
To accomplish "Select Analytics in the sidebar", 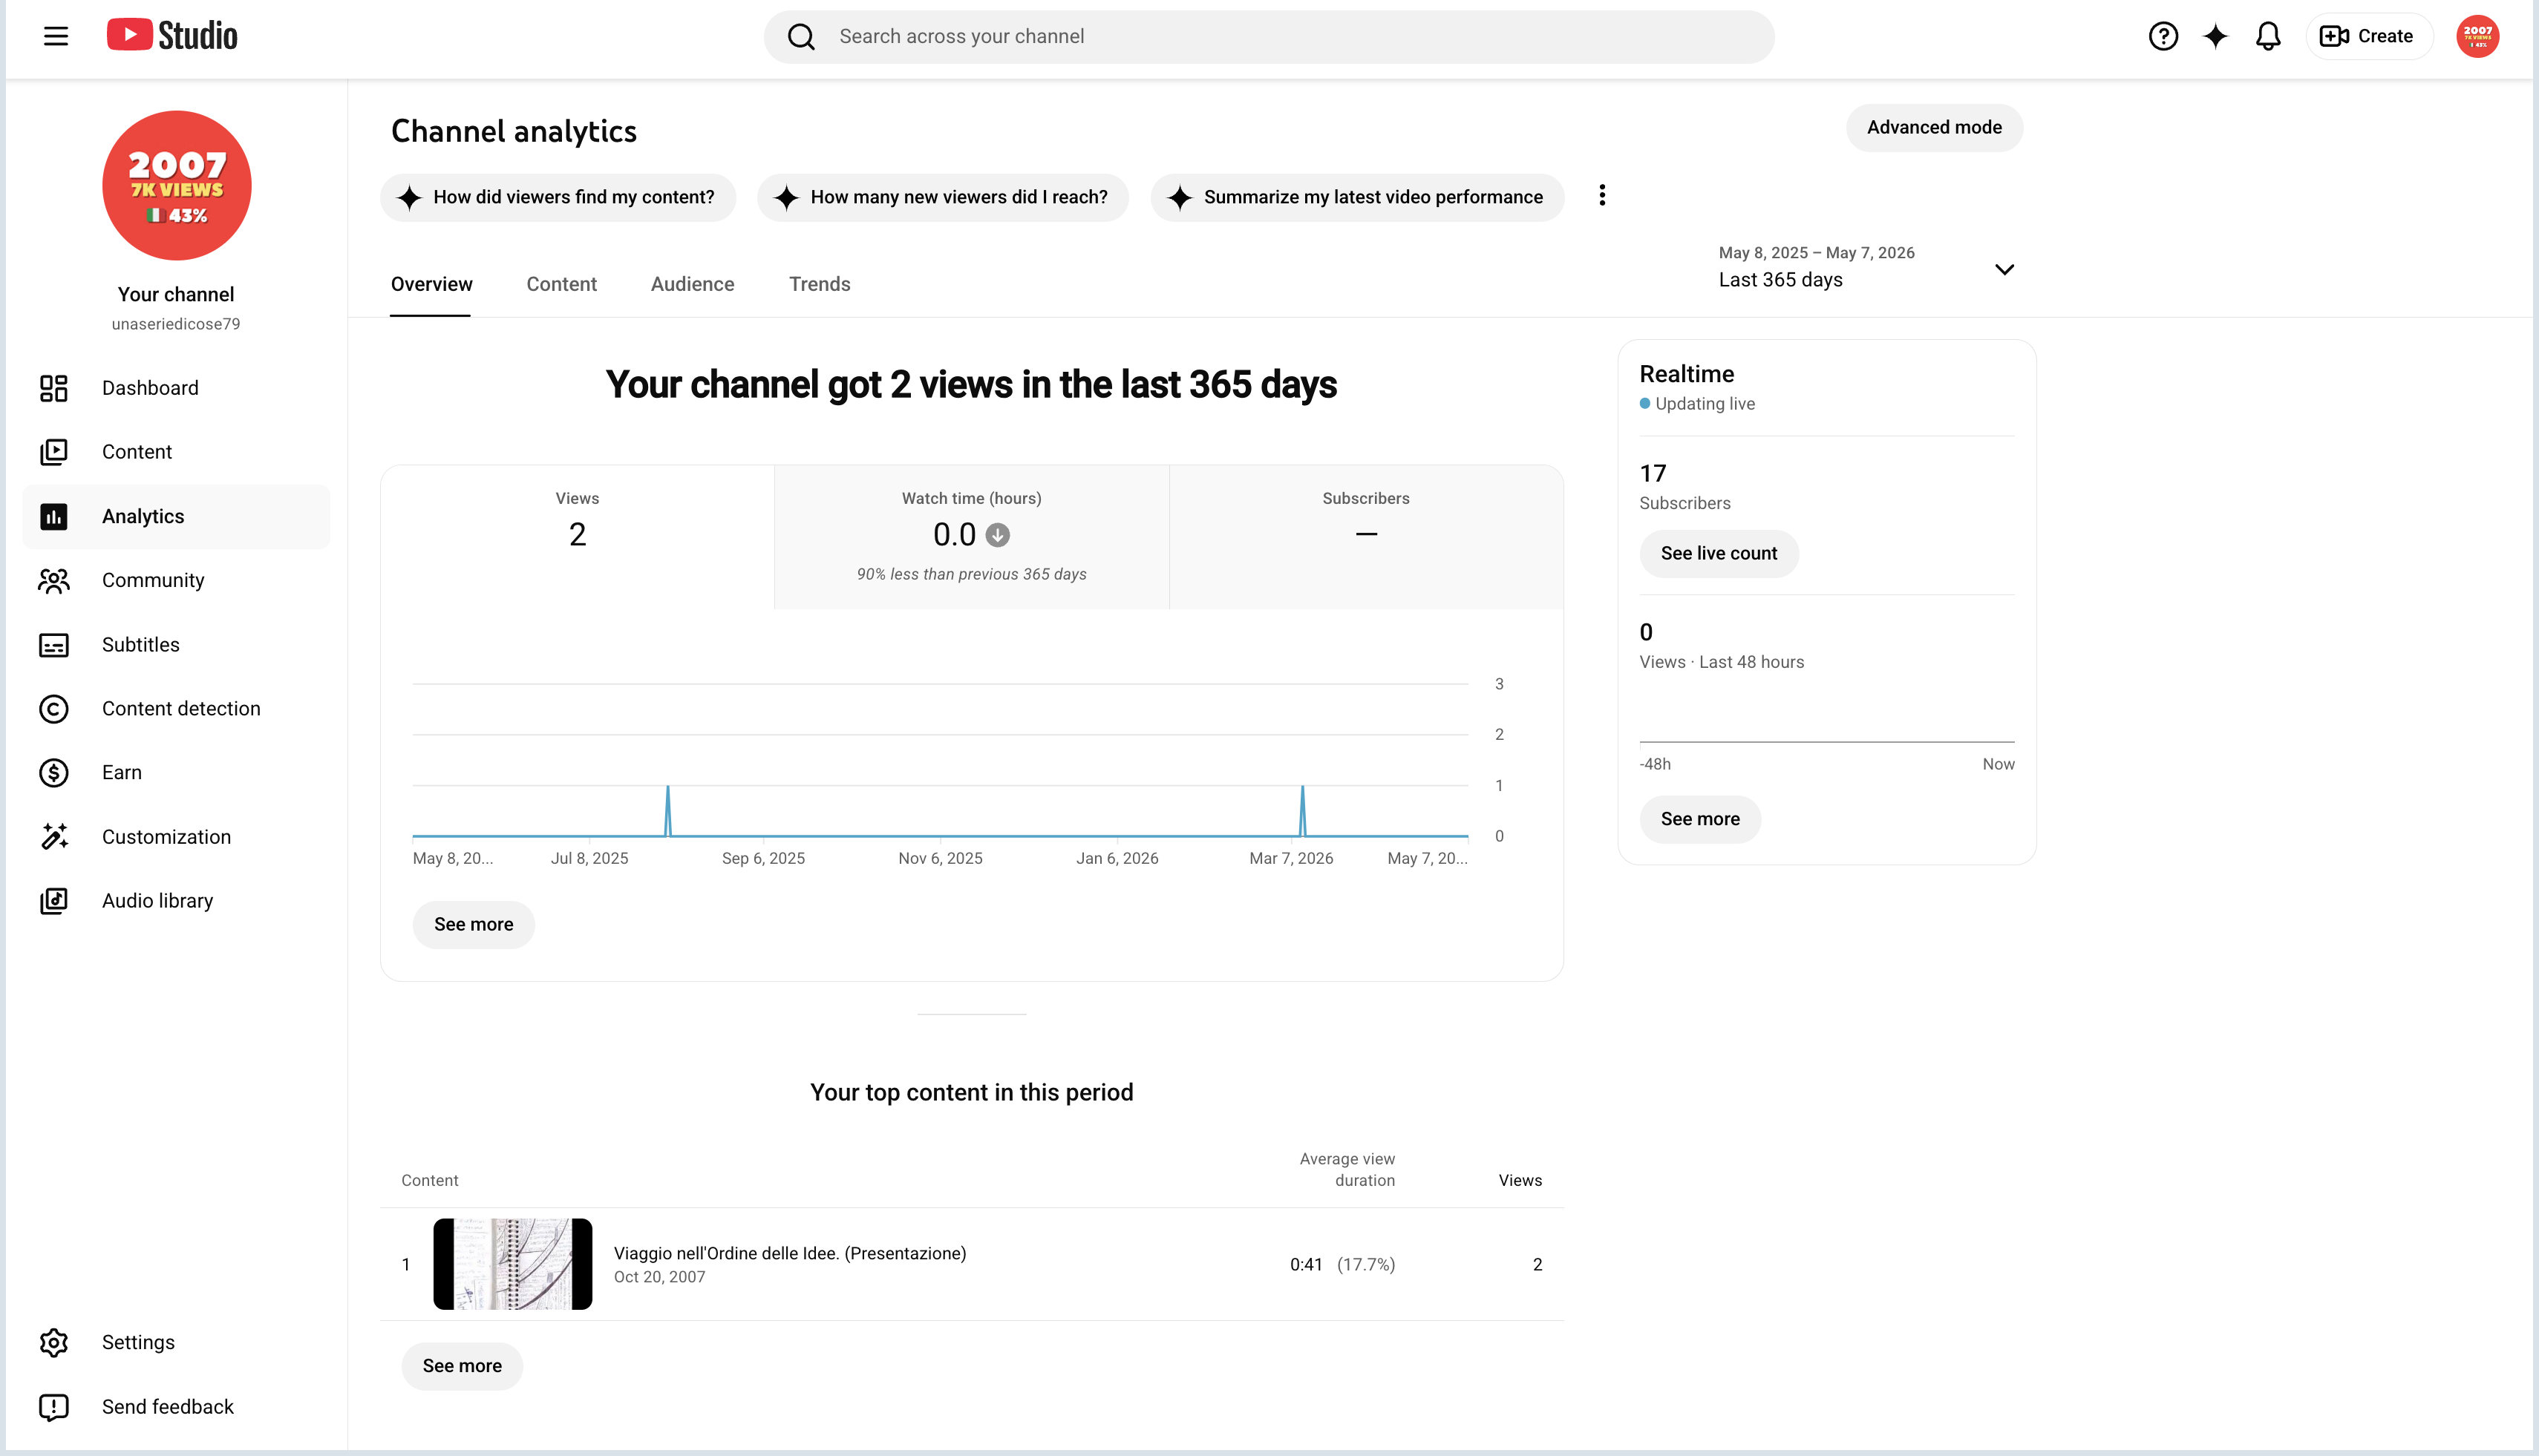I will point(176,516).
